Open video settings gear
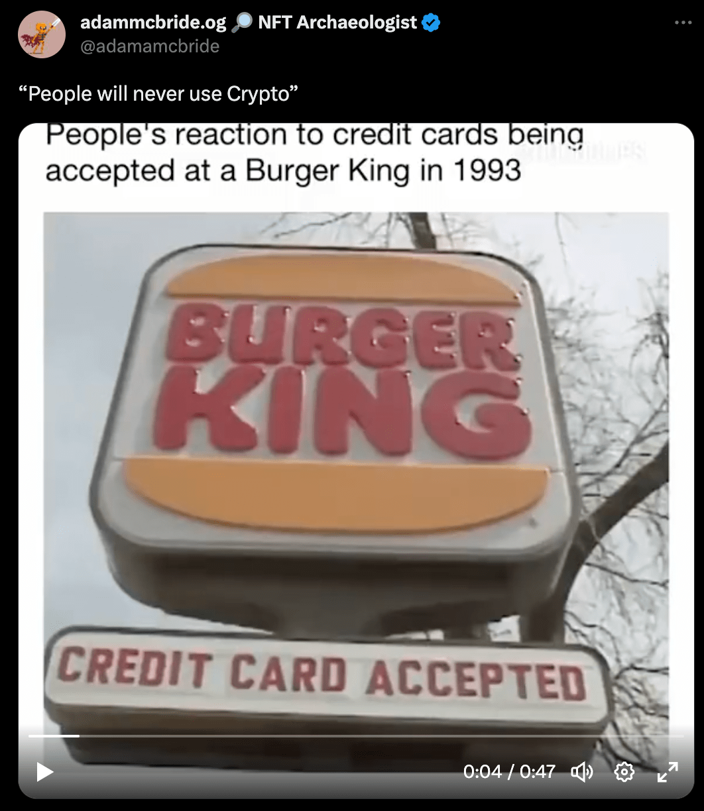The height and width of the screenshot is (811, 704). click(624, 771)
